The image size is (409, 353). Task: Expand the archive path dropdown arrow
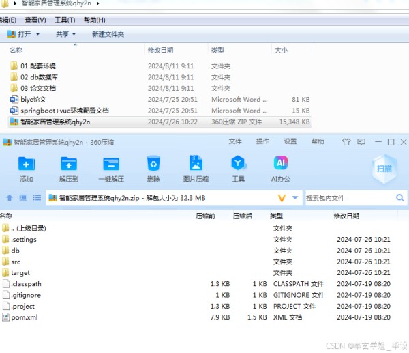click(295, 198)
